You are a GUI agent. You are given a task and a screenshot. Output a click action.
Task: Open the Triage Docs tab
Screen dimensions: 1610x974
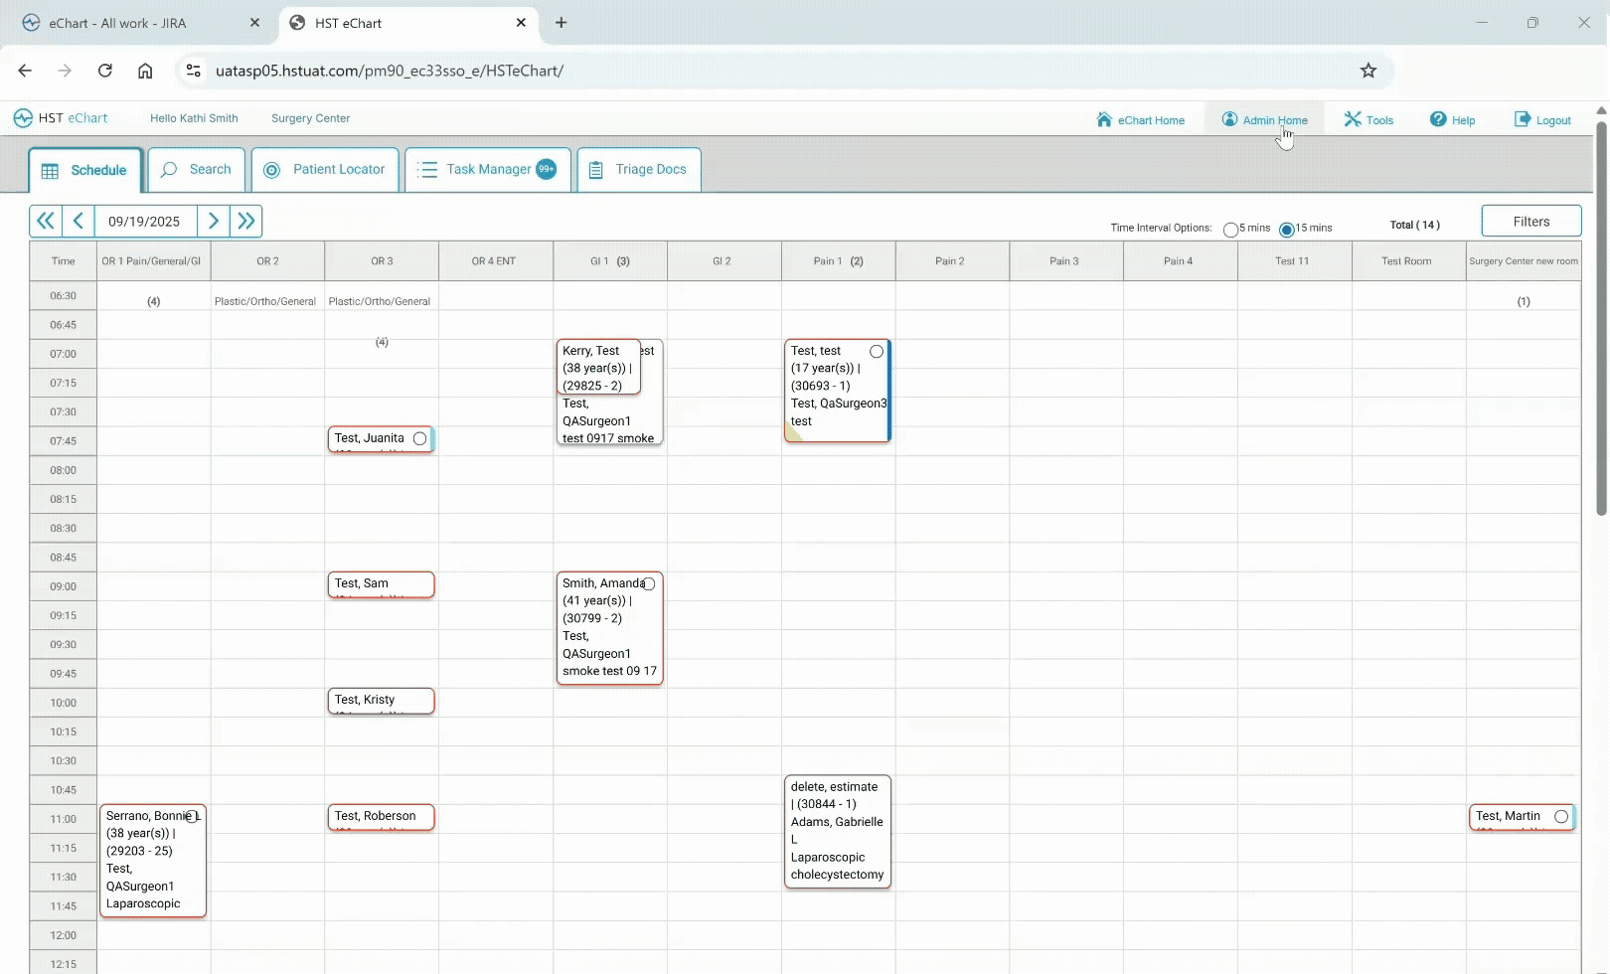point(638,170)
